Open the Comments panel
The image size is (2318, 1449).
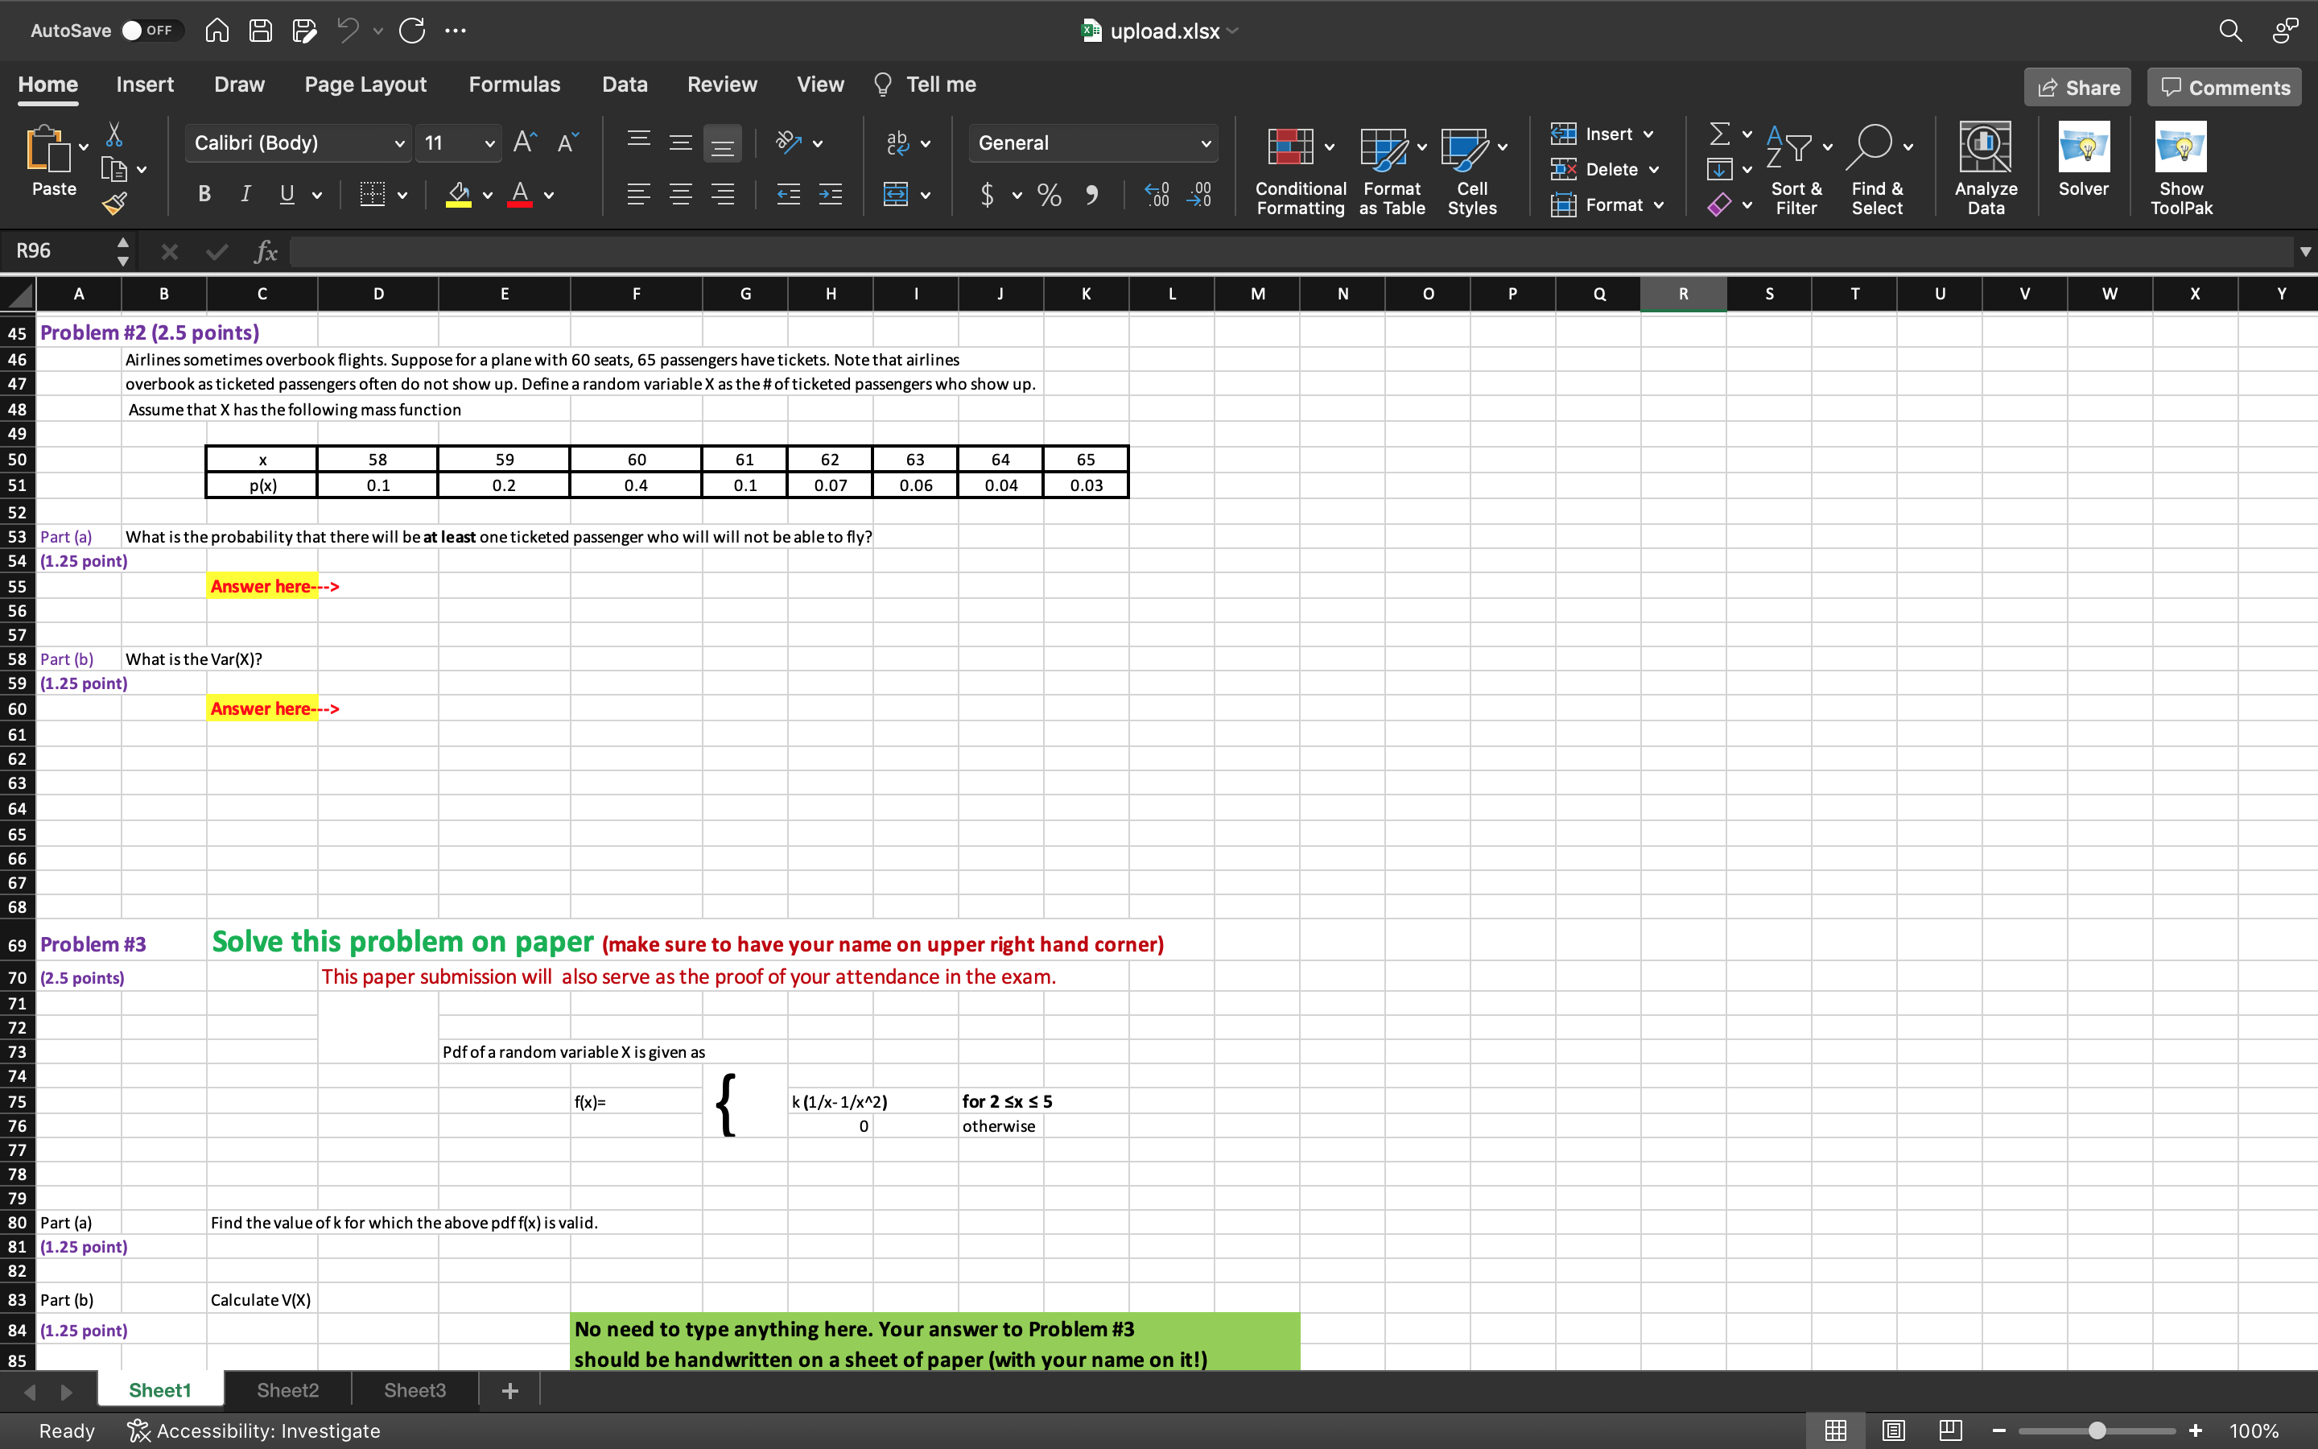point(2222,86)
